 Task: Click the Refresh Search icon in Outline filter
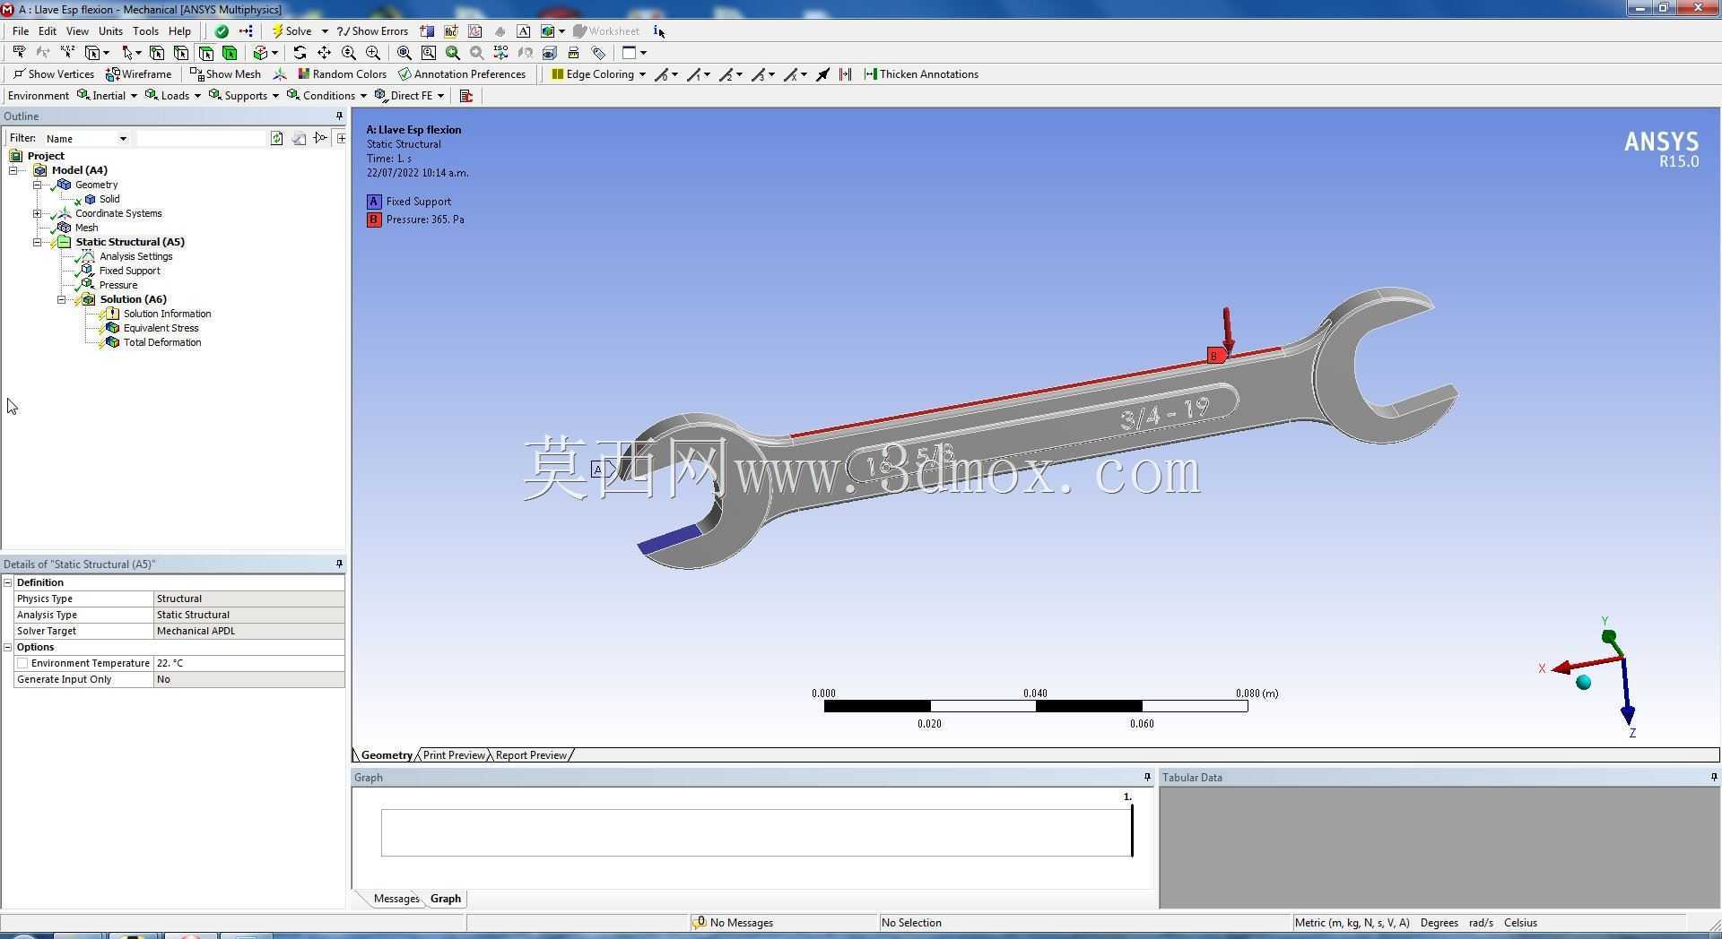pos(277,138)
